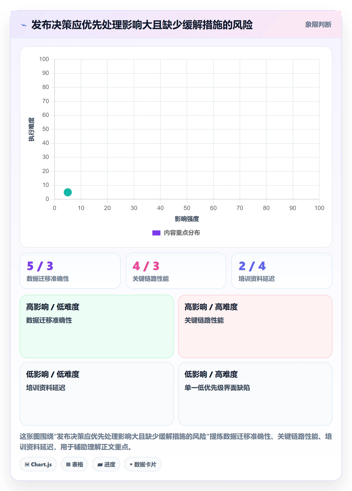The height and width of the screenshot is (491, 352).
Task: Click the 执行难度 y-axis title
Action: coord(31,129)
